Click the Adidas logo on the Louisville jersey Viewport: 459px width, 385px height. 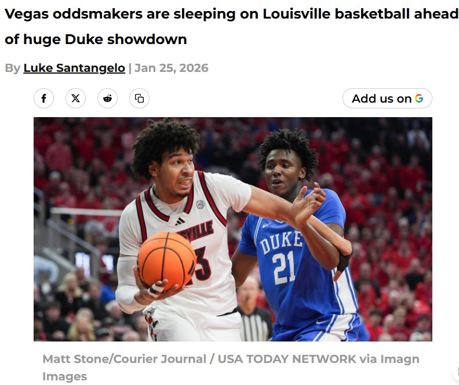click(x=180, y=221)
